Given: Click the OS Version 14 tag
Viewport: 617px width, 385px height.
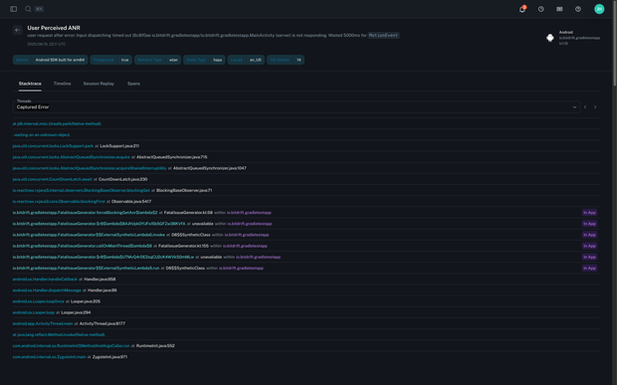Looking at the screenshot, I should pos(286,60).
